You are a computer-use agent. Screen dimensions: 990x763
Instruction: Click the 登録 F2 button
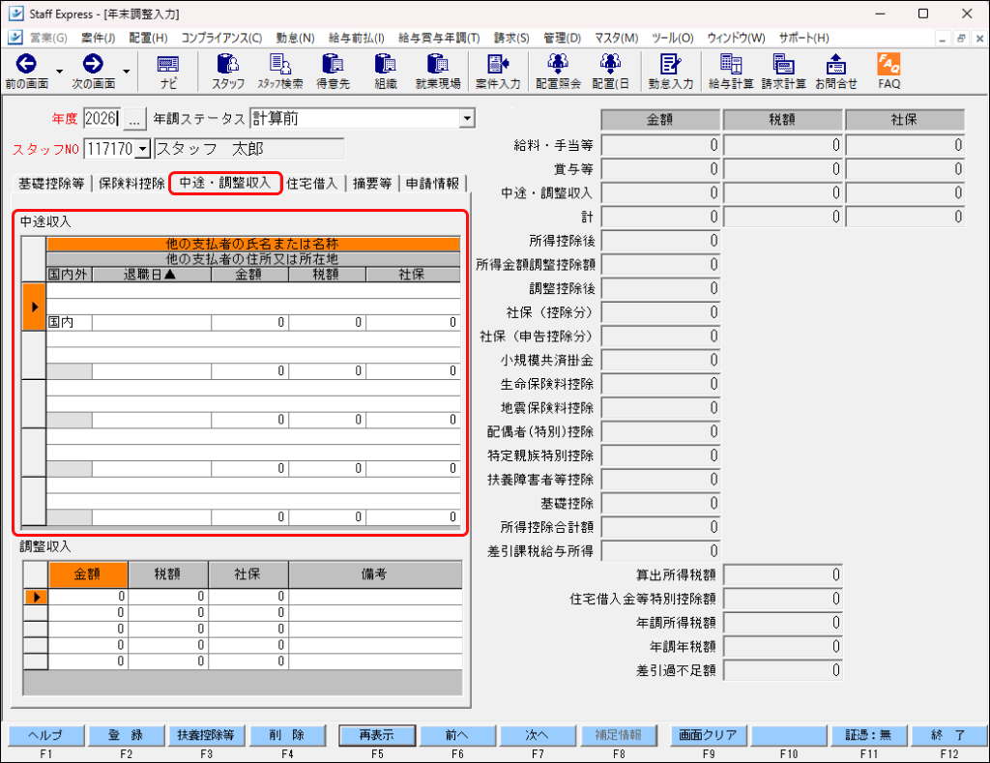pos(126,735)
